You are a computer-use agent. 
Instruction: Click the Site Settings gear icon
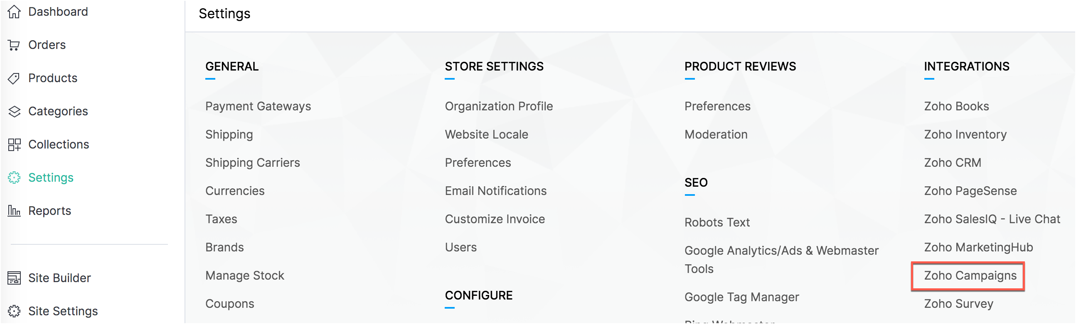14,311
